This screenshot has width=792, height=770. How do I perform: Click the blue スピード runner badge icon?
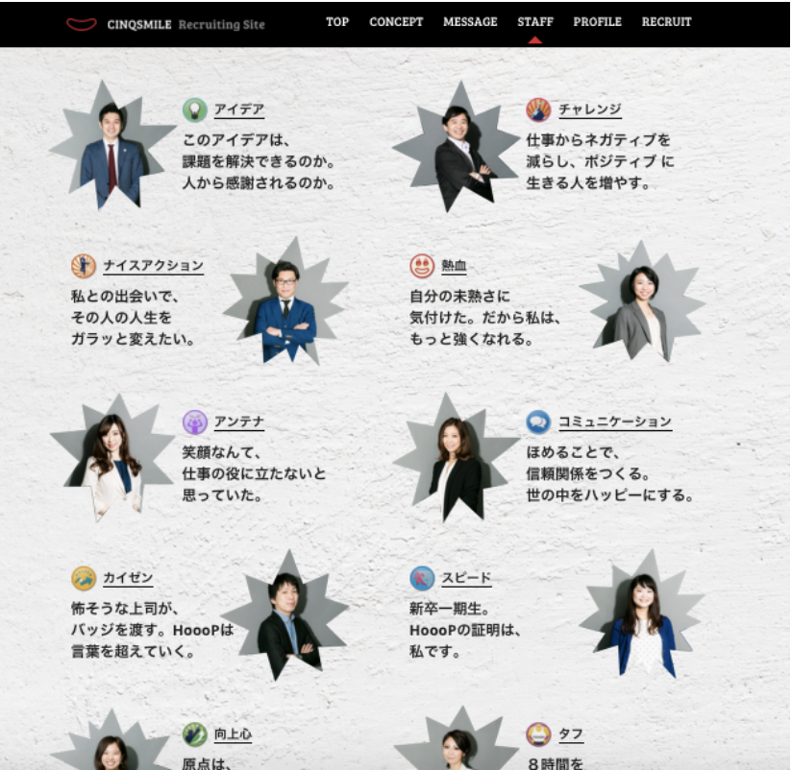422,578
